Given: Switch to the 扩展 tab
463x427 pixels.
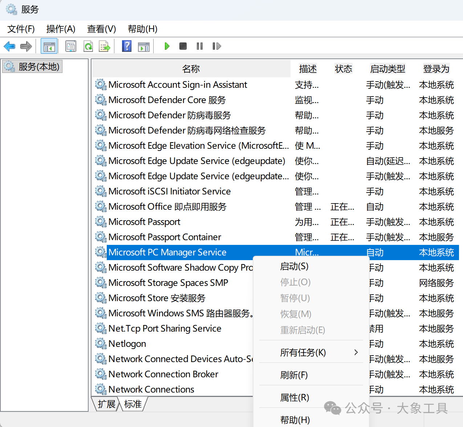Looking at the screenshot, I should pyautogui.click(x=106, y=404).
